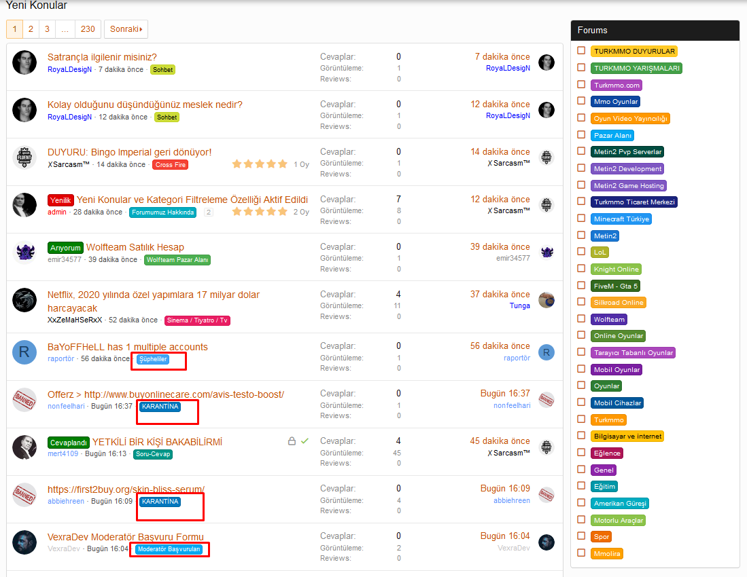Click XSarcasm last-poster avatar in 45 dakika row

546,447
